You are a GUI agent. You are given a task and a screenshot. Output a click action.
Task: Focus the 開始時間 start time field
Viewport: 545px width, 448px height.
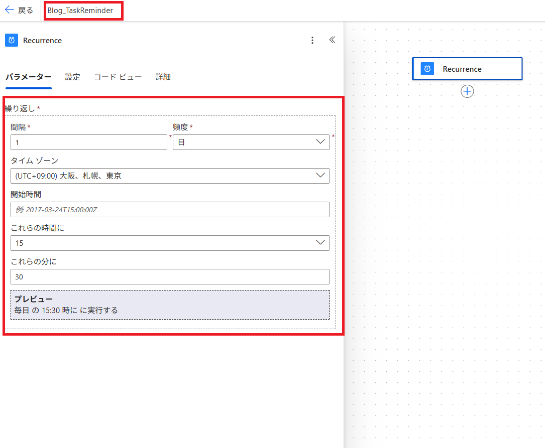pos(170,210)
